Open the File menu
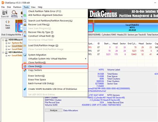This screenshot has height=122, width=158. pyautogui.click(x=3, y=7)
